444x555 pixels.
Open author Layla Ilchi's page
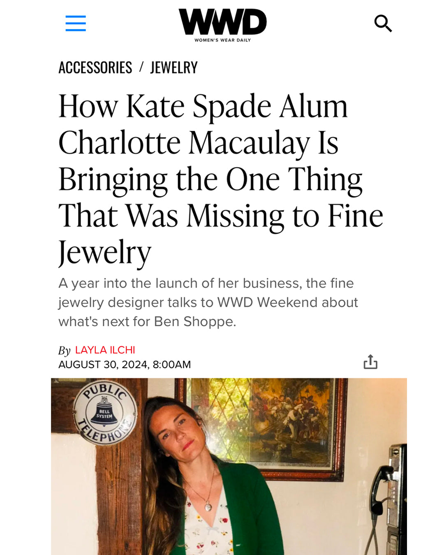point(105,350)
